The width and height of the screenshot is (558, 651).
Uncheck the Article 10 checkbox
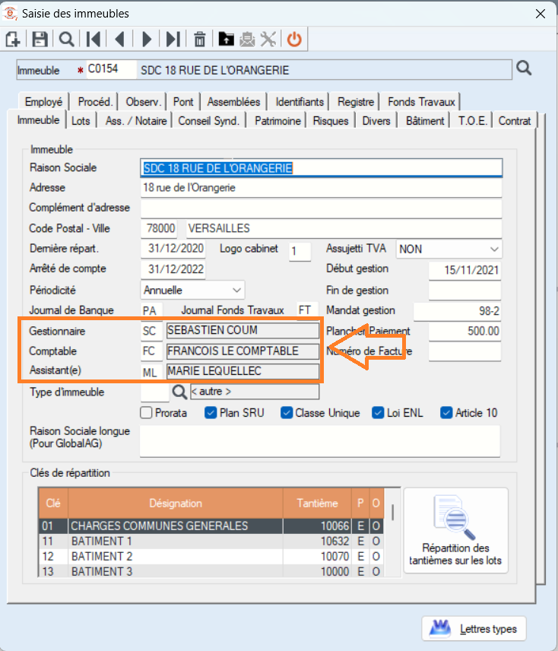pos(446,413)
